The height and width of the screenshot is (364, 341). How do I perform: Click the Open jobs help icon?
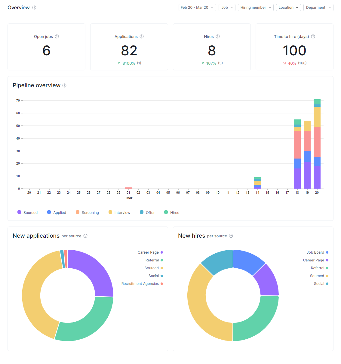click(57, 36)
